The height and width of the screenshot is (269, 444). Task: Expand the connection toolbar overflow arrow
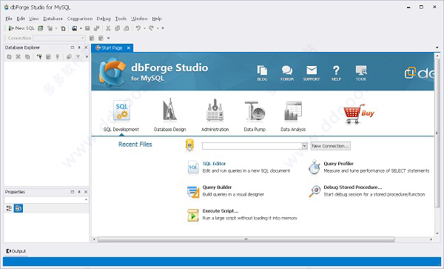[108, 38]
